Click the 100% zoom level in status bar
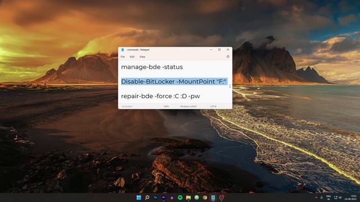 click(x=166, y=107)
